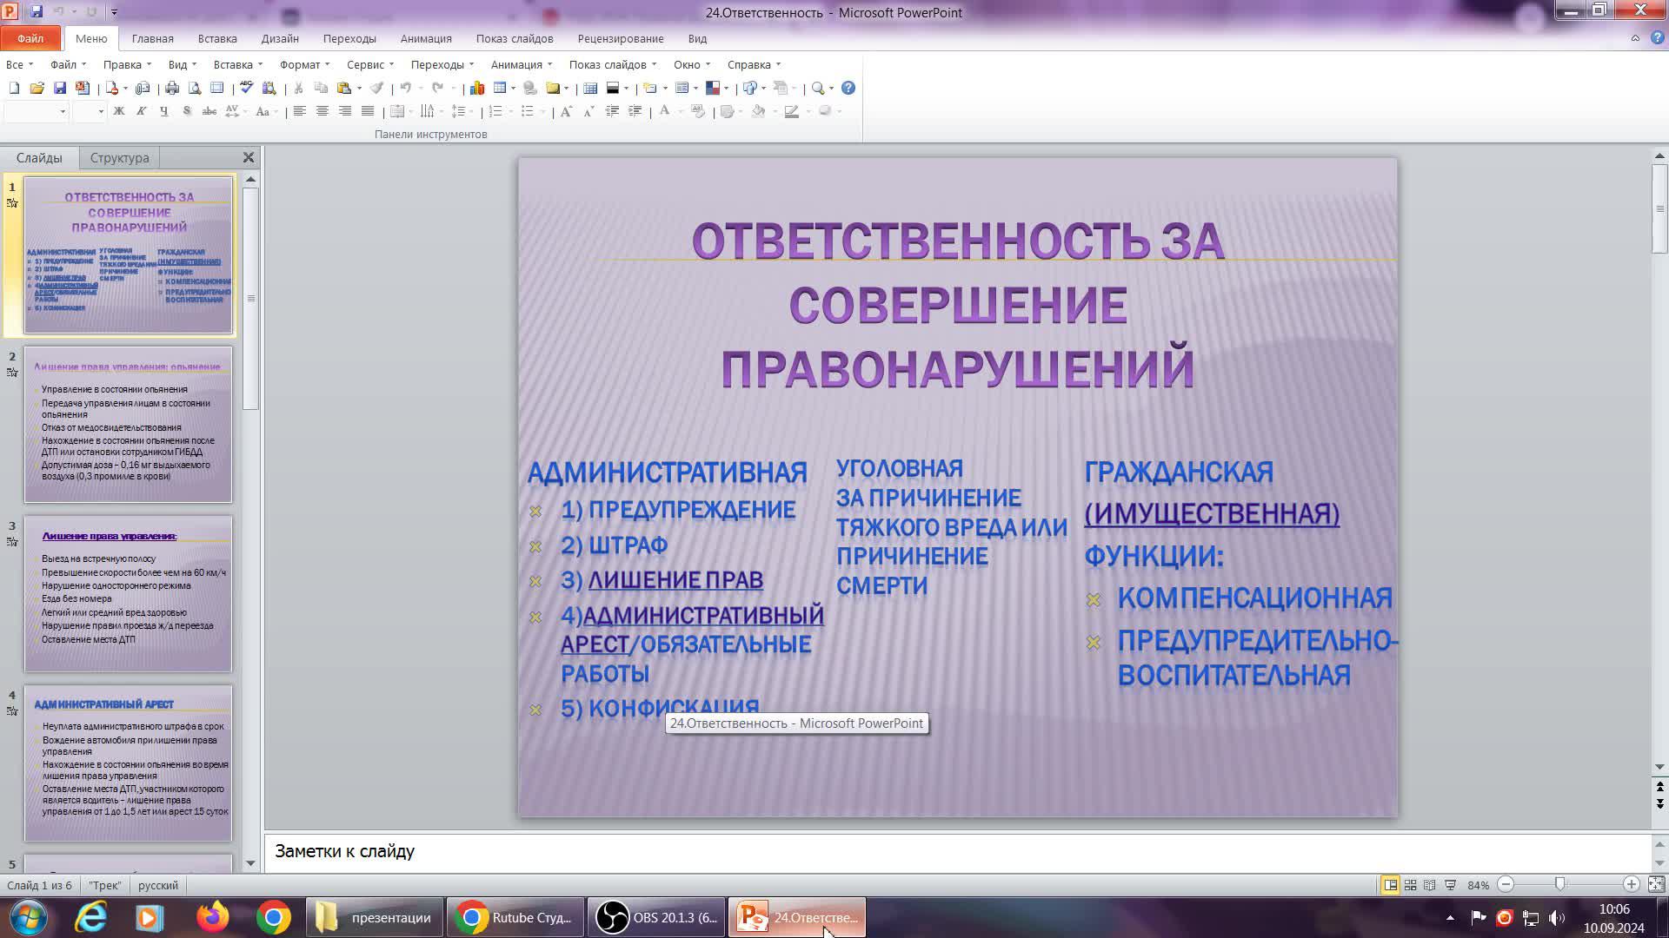This screenshot has height=938, width=1669.
Task: Switch to the Дизайн ribbon tab
Action: click(x=279, y=38)
